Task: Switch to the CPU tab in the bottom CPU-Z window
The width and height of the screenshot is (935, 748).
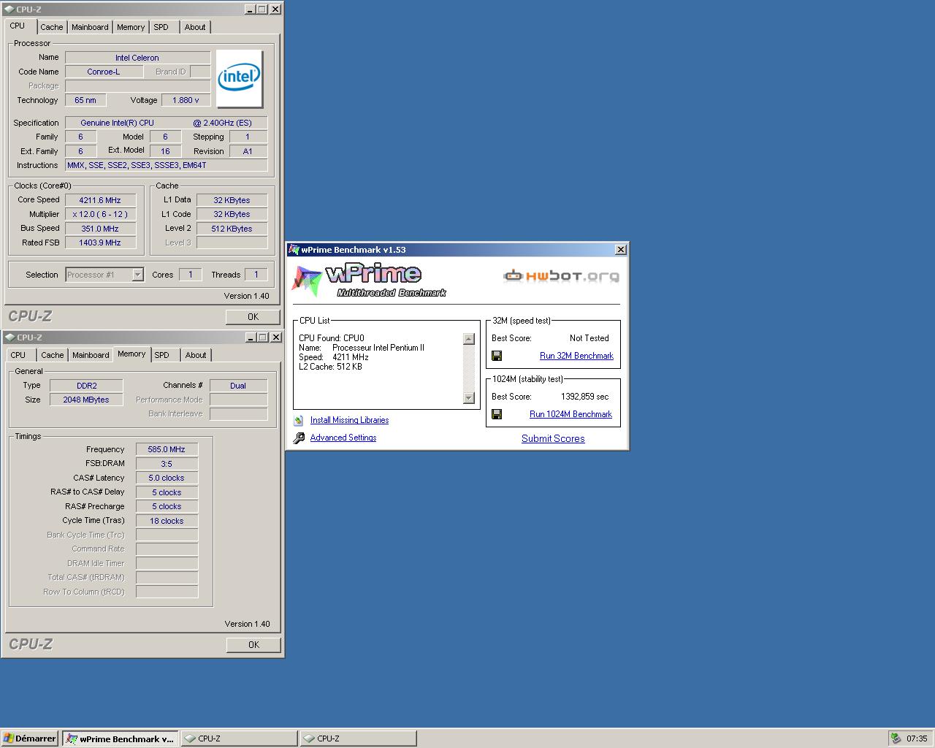Action: tap(18, 355)
